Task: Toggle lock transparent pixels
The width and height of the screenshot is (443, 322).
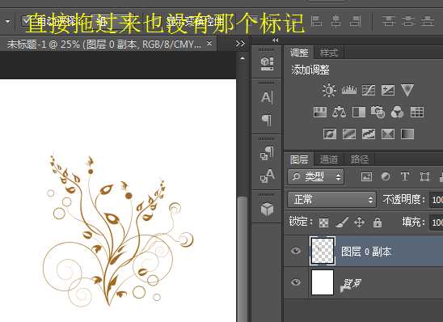Action: click(x=324, y=222)
